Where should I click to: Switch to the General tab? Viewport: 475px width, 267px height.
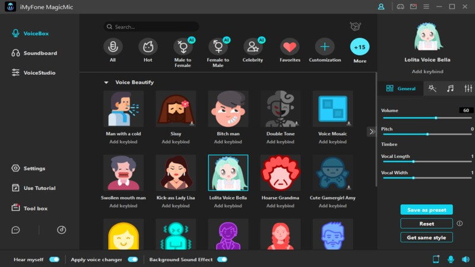[400, 88]
